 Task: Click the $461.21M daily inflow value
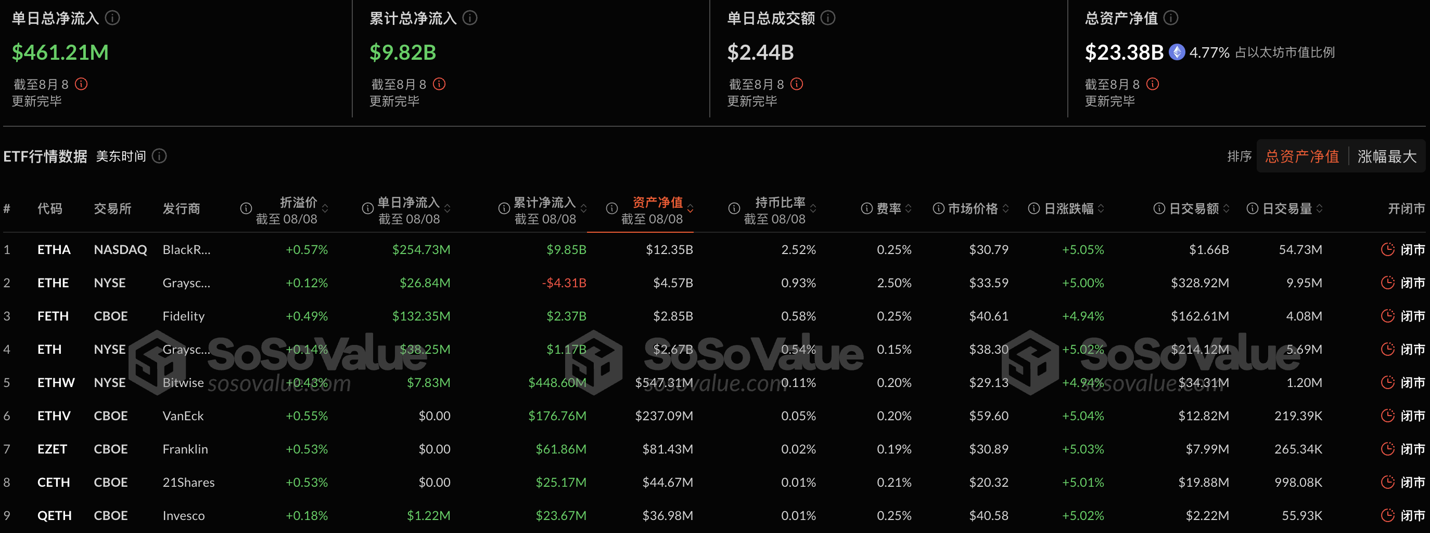(60, 52)
